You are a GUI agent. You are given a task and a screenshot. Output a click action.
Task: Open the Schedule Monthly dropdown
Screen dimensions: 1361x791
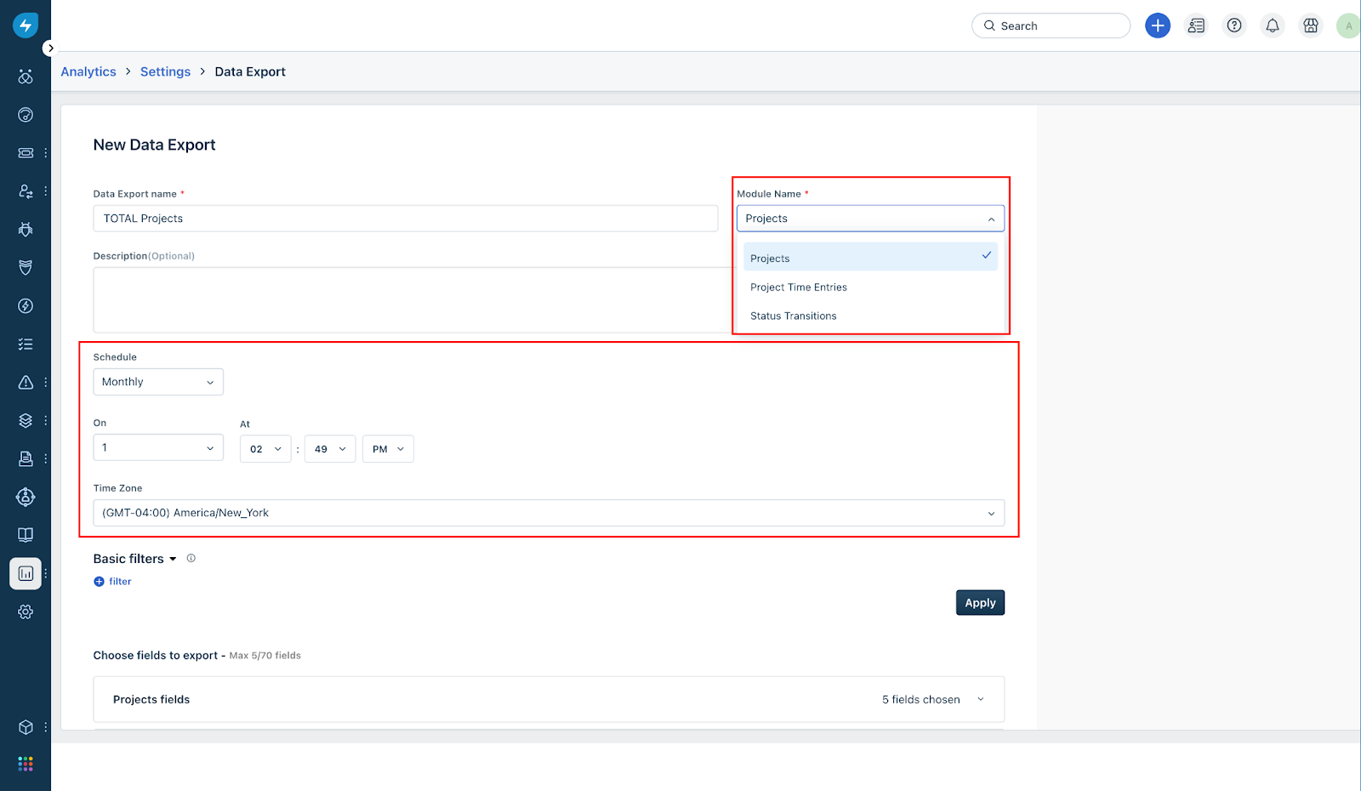158,382
